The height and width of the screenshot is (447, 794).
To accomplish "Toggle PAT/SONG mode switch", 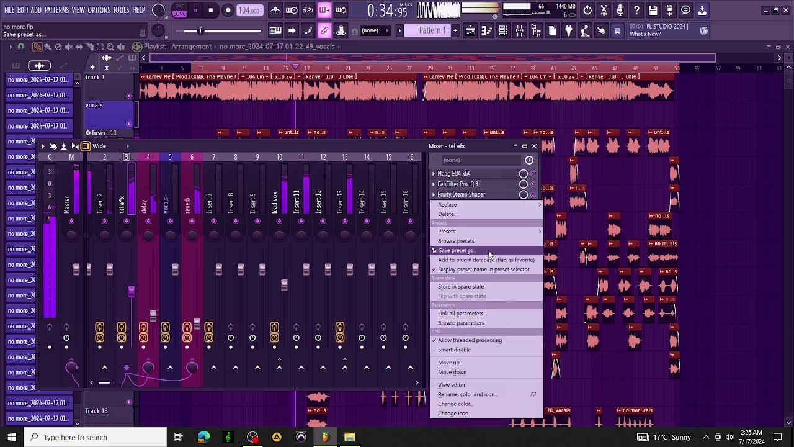I will point(179,10).
